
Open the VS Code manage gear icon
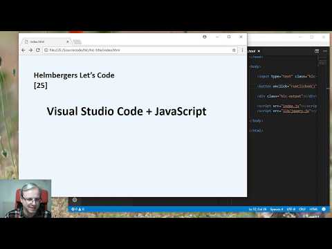click(75, 200)
